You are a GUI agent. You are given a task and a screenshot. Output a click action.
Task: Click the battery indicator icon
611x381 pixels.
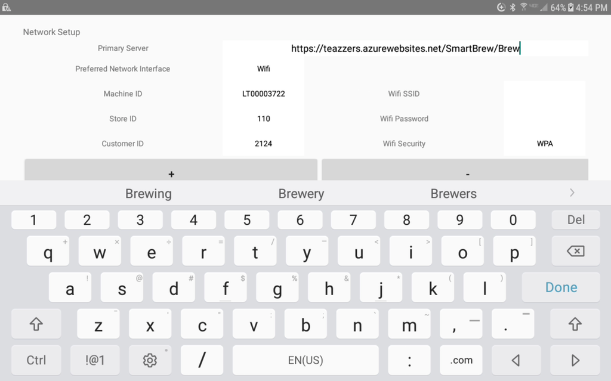(571, 7)
